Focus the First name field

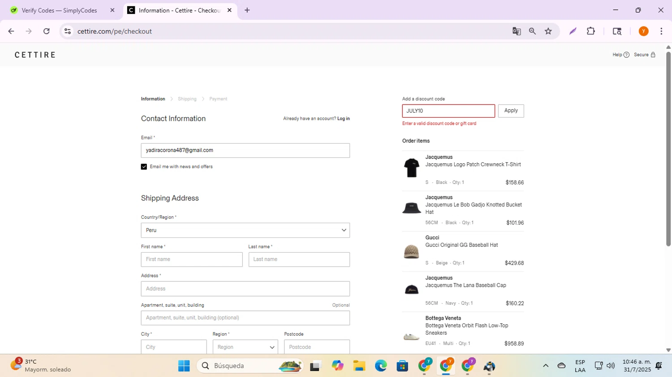192,259
